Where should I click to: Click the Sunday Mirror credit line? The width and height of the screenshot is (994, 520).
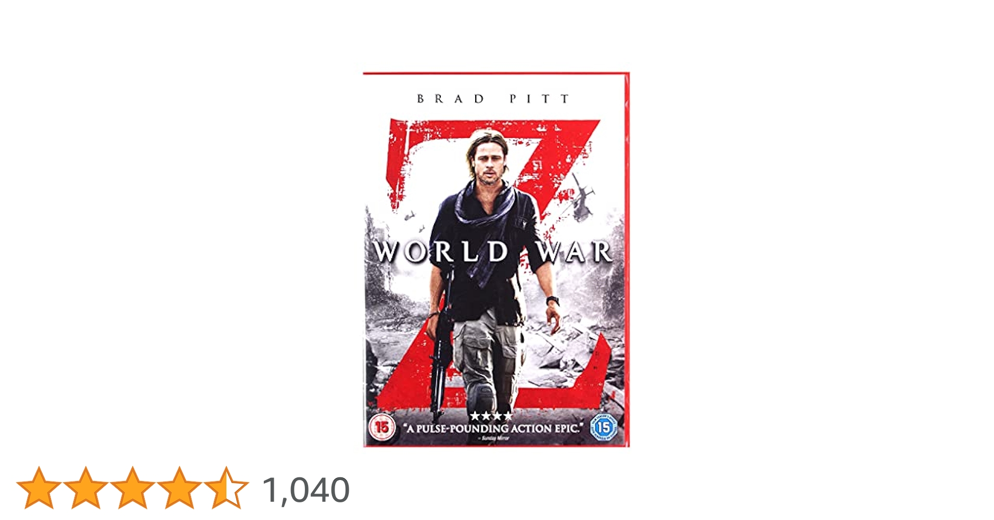493,438
